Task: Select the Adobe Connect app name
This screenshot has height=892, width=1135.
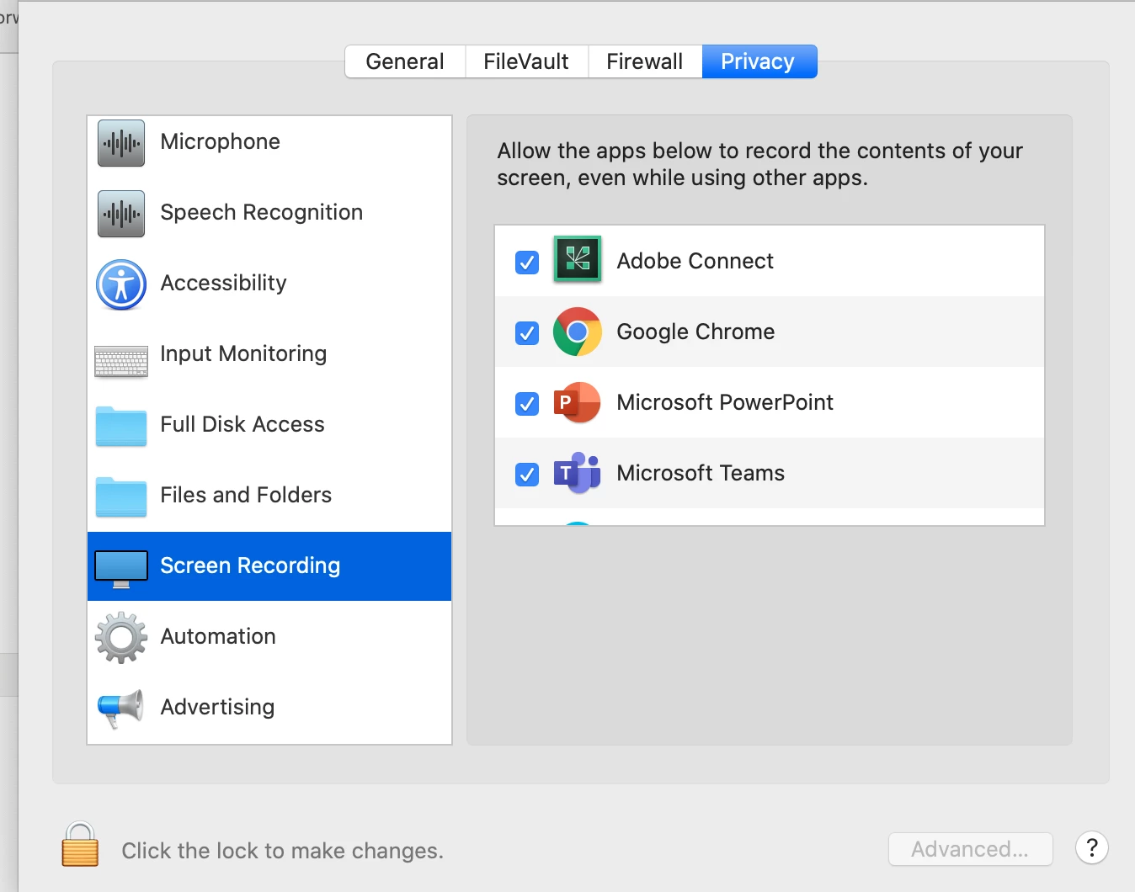Action: (x=695, y=261)
